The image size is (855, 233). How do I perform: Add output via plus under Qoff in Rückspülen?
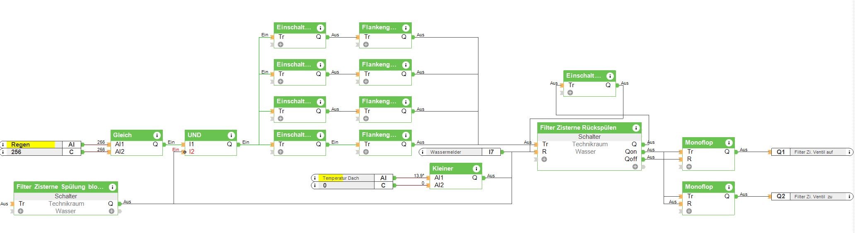pos(635,166)
